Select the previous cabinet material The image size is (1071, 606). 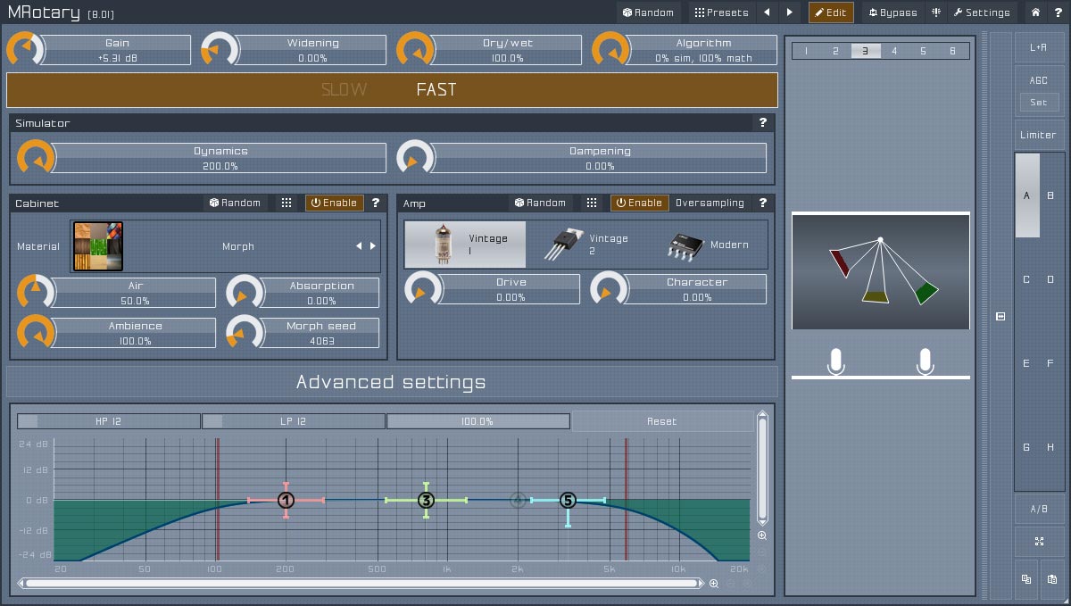[359, 246]
